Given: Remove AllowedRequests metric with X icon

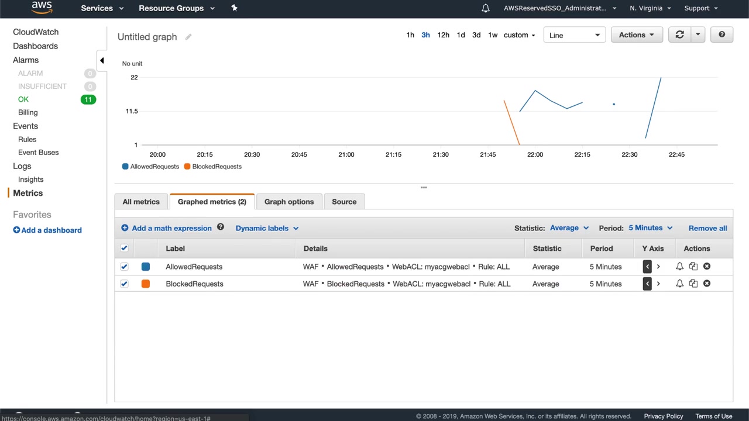Looking at the screenshot, I should click(x=707, y=267).
